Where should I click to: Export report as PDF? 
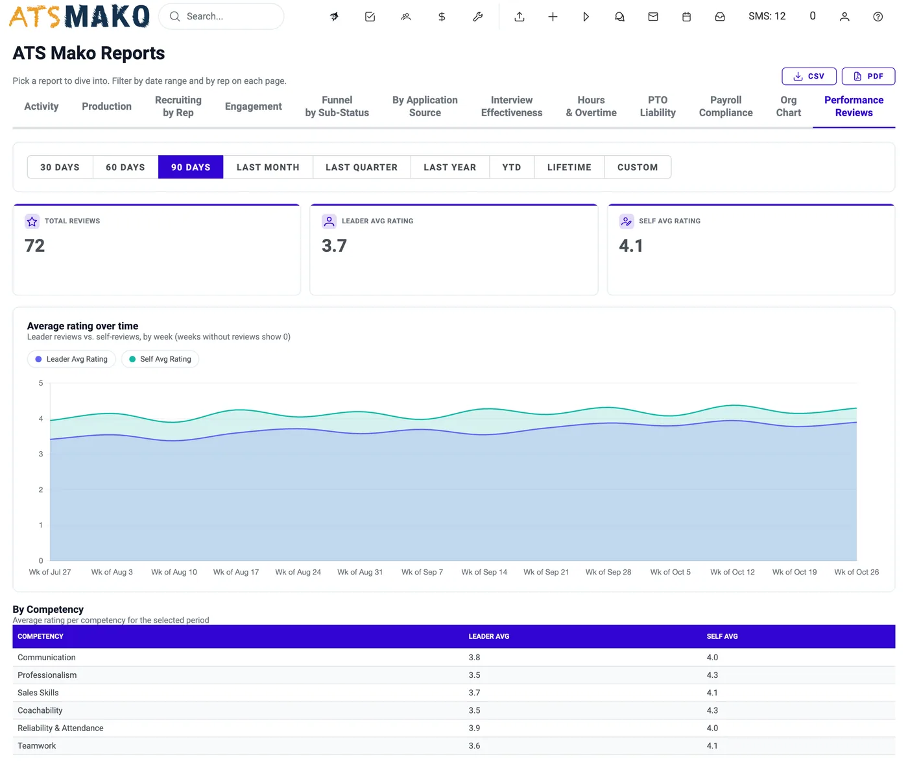click(868, 76)
